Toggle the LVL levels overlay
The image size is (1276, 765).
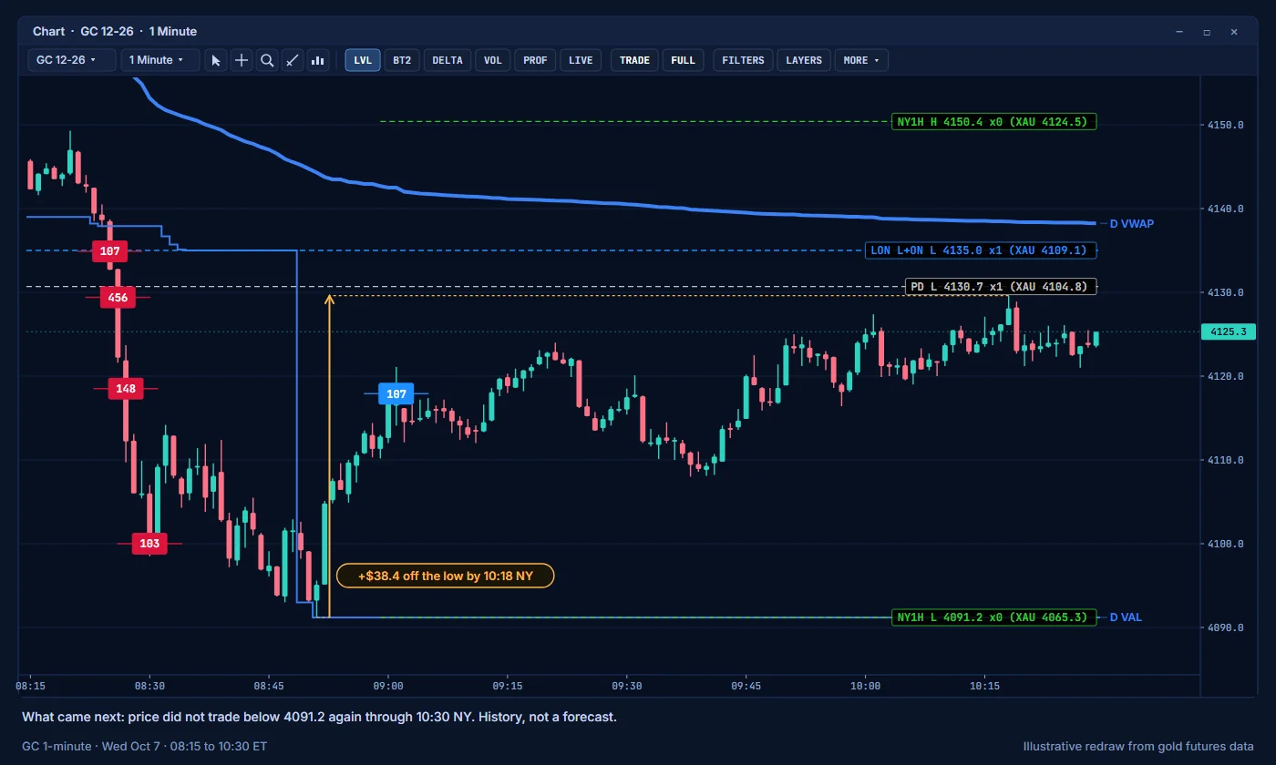click(363, 60)
